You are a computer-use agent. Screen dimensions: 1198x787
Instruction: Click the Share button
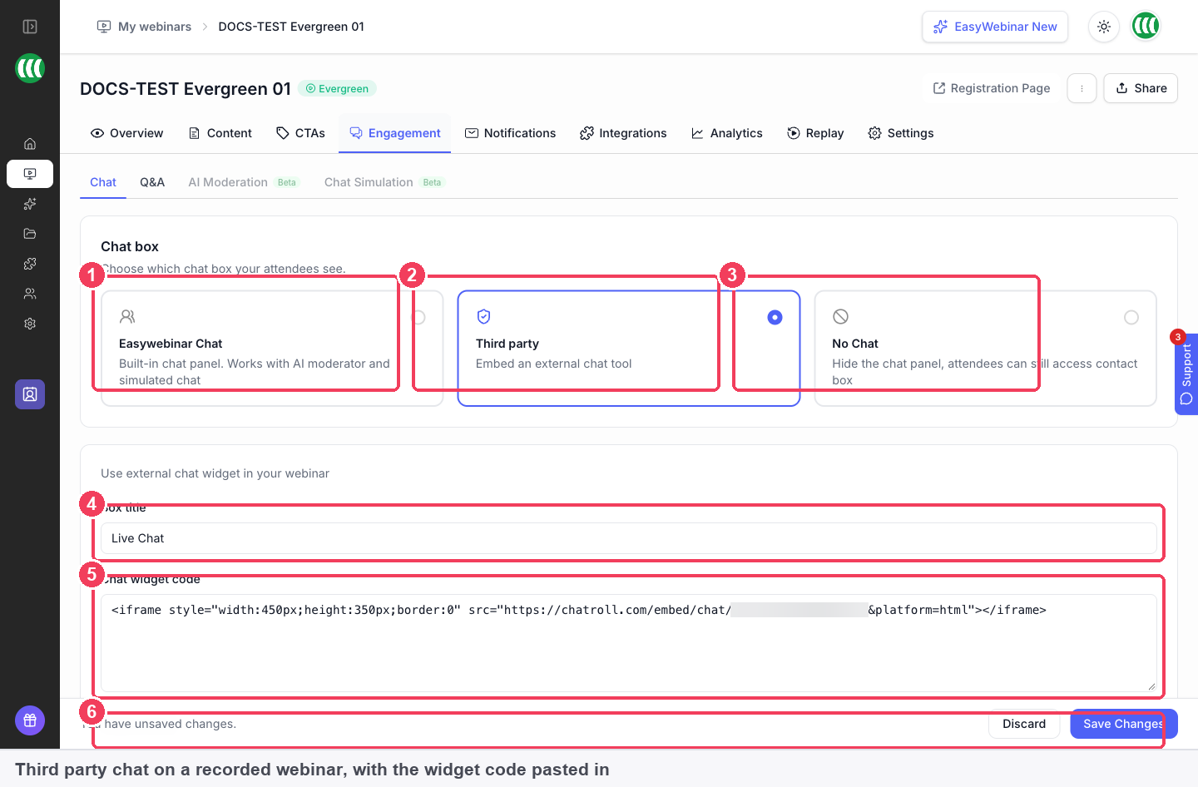click(x=1141, y=88)
